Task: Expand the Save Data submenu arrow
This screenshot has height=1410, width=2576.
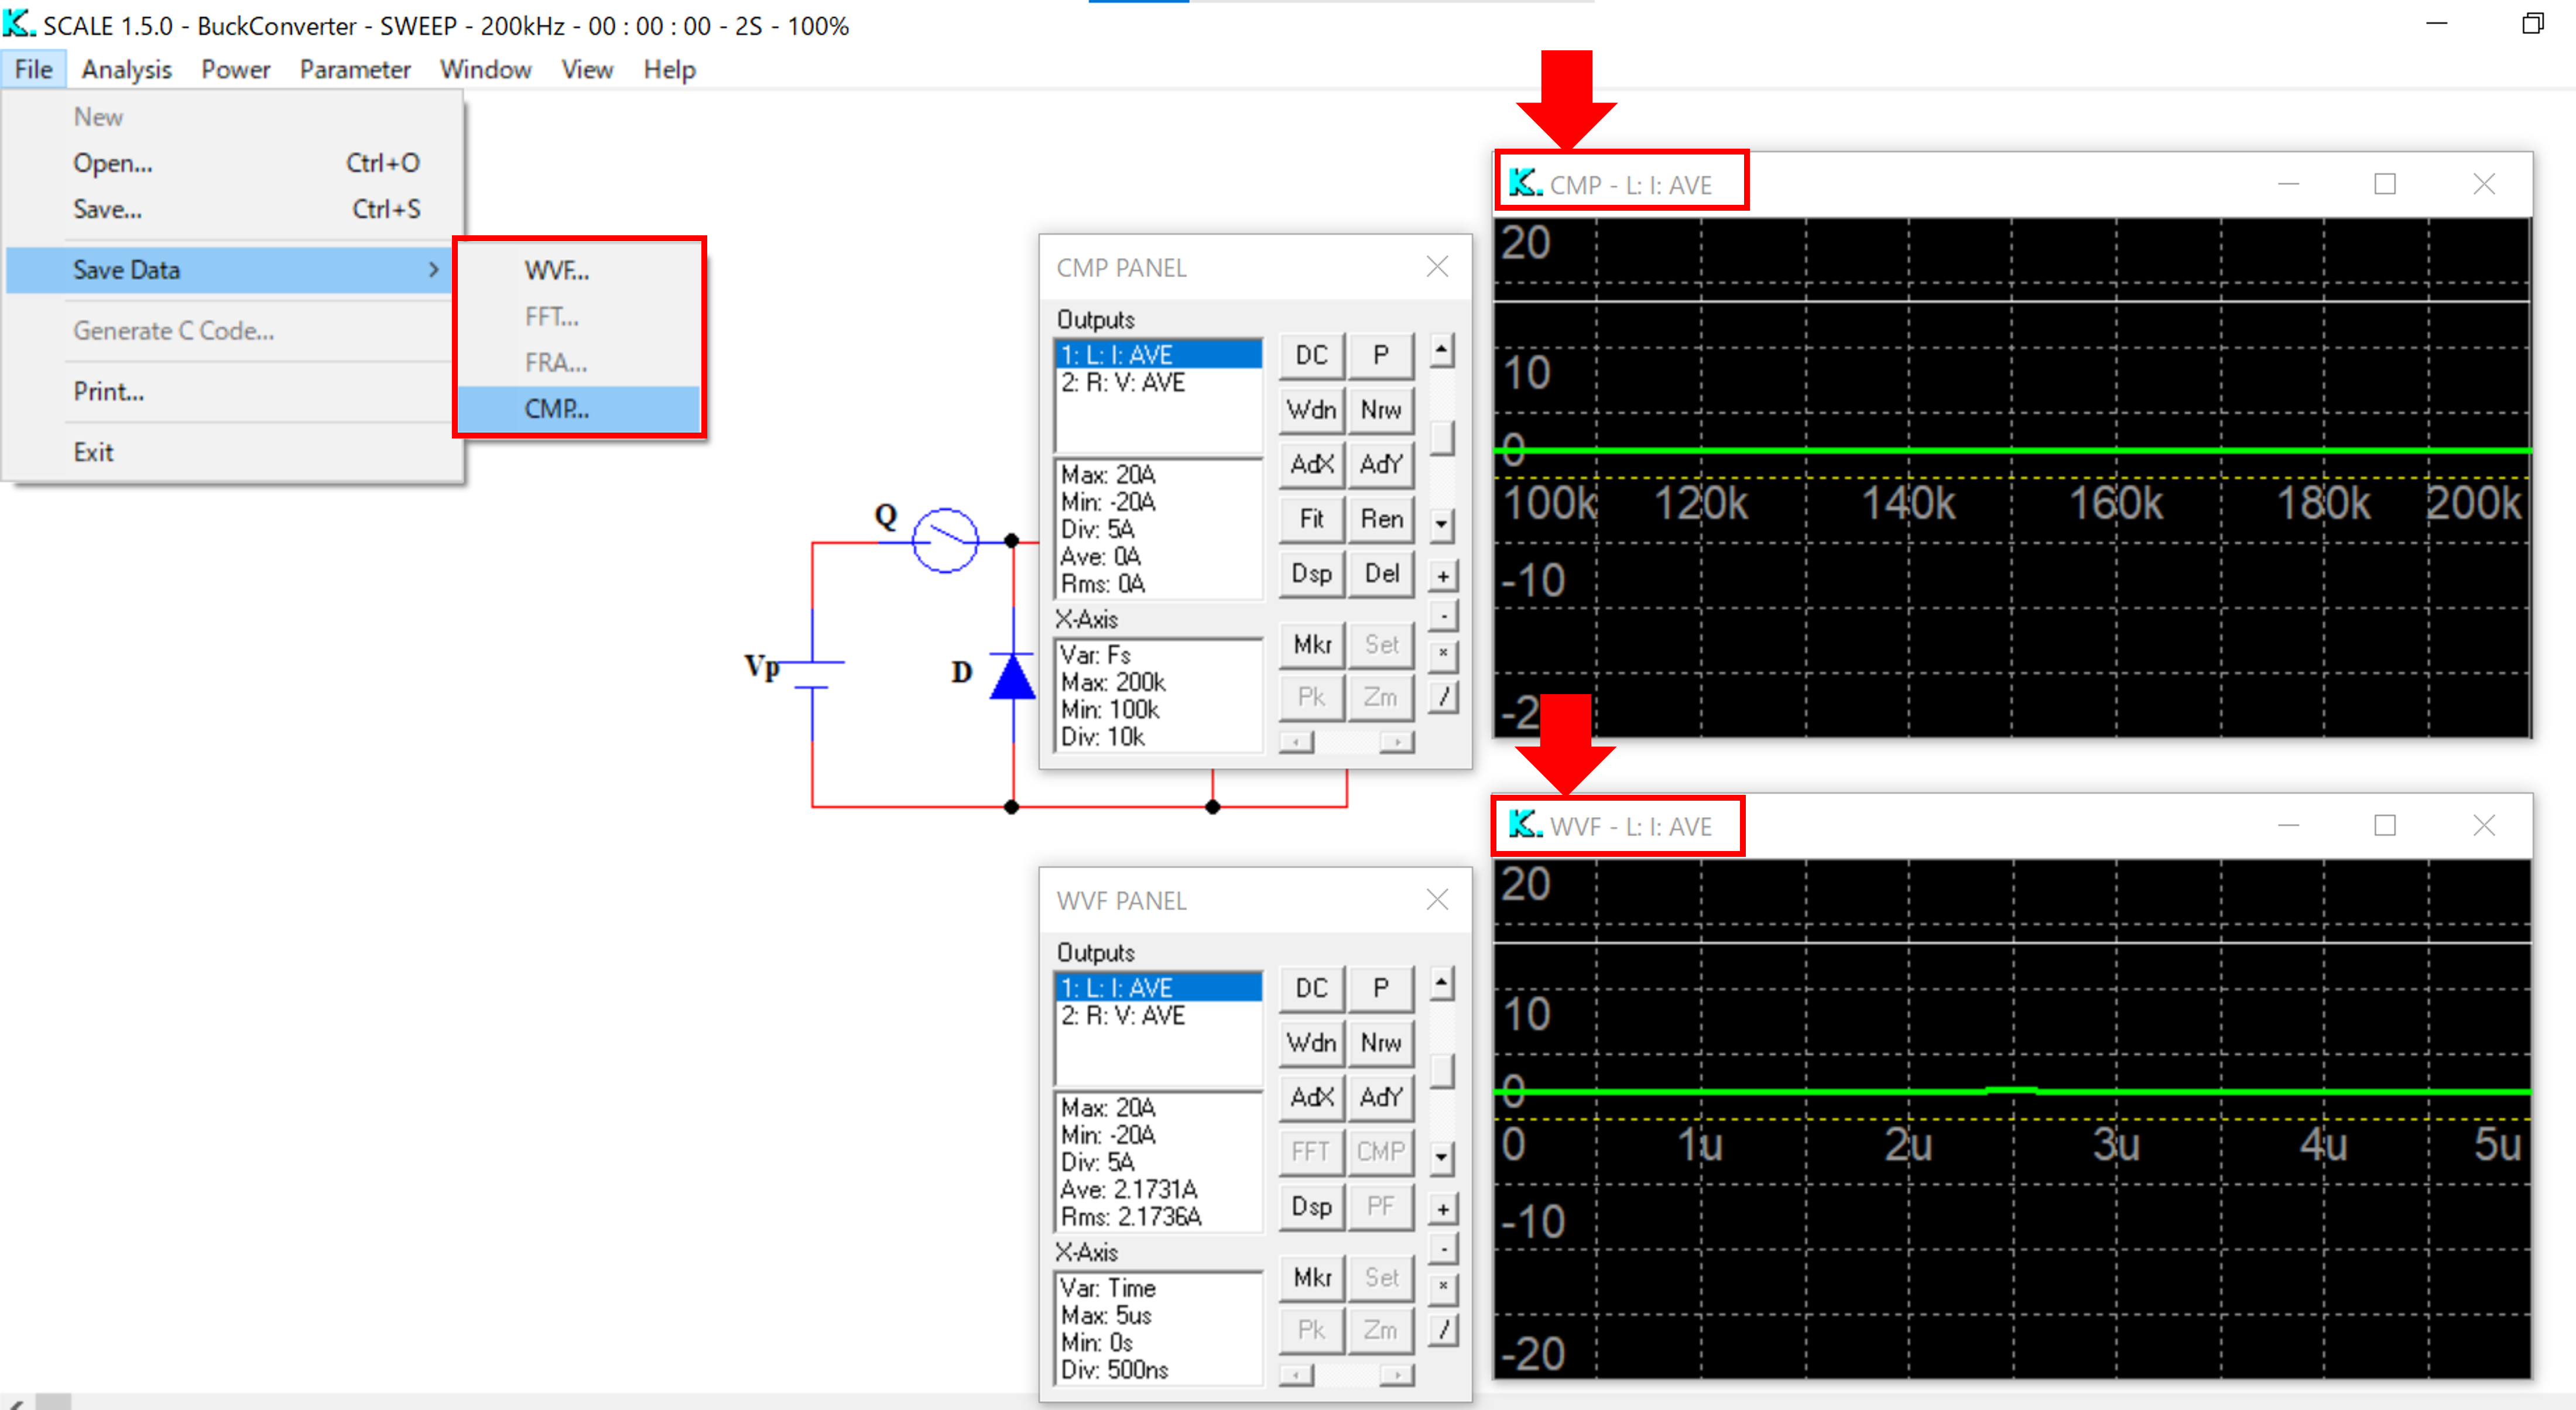Action: click(433, 270)
